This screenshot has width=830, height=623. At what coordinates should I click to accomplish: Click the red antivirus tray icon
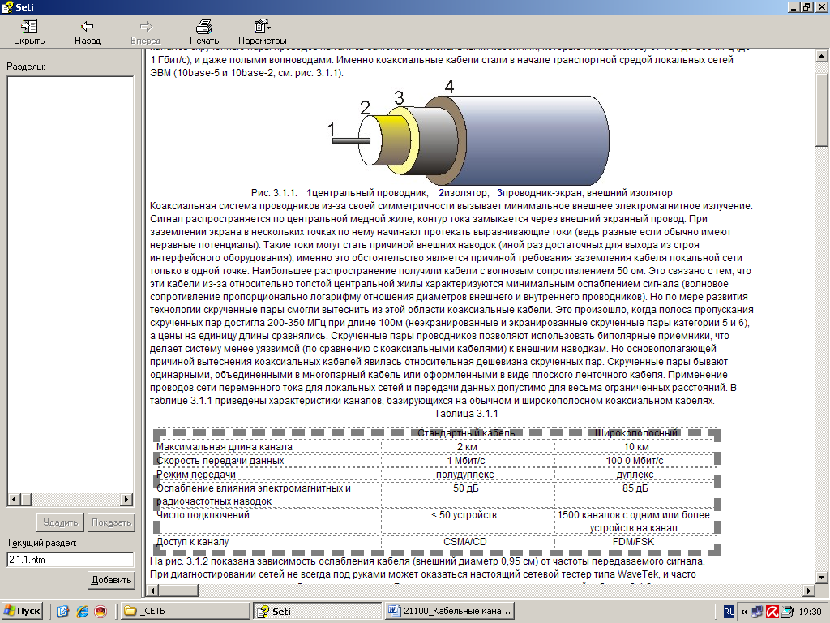[772, 612]
